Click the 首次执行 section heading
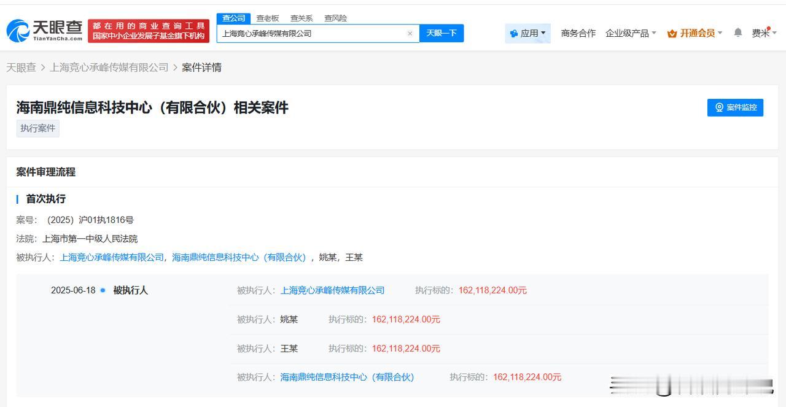 45,199
